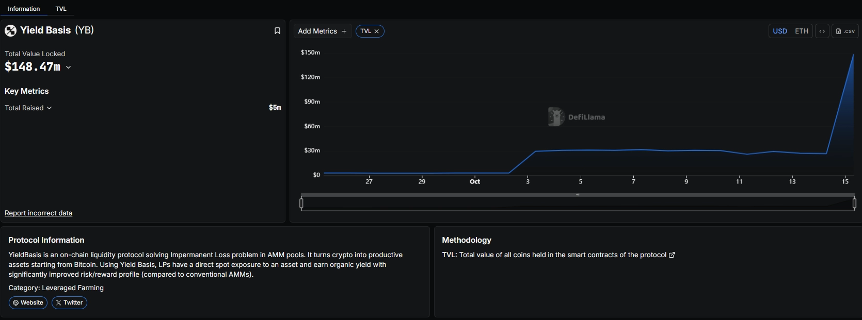Switch chart denomination to USD
This screenshot has width=862, height=320.
click(779, 31)
